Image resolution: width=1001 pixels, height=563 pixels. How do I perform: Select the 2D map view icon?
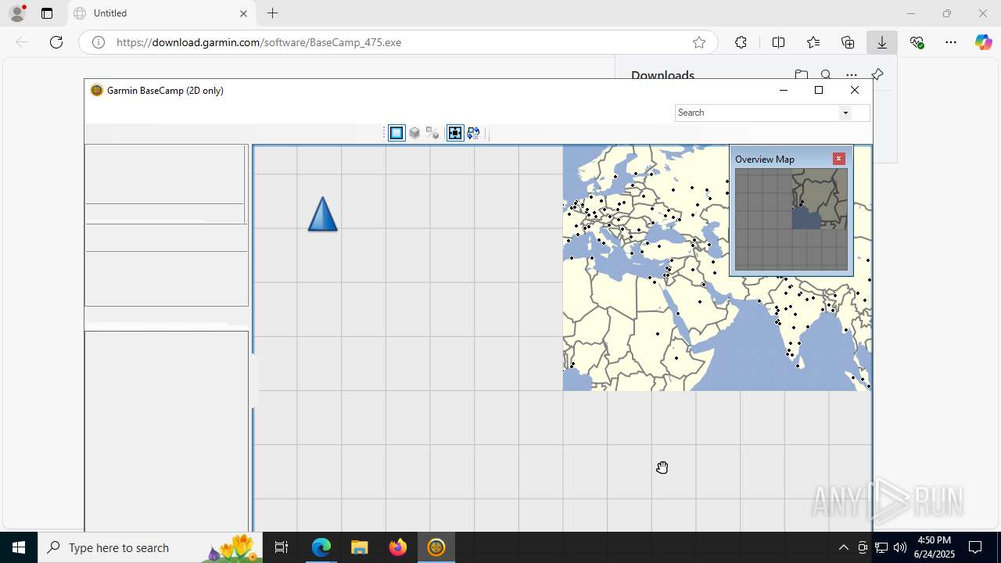(x=396, y=133)
